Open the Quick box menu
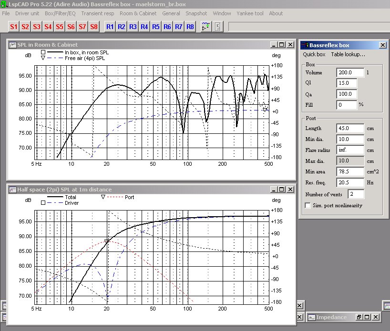390x331 pixels. [314, 54]
